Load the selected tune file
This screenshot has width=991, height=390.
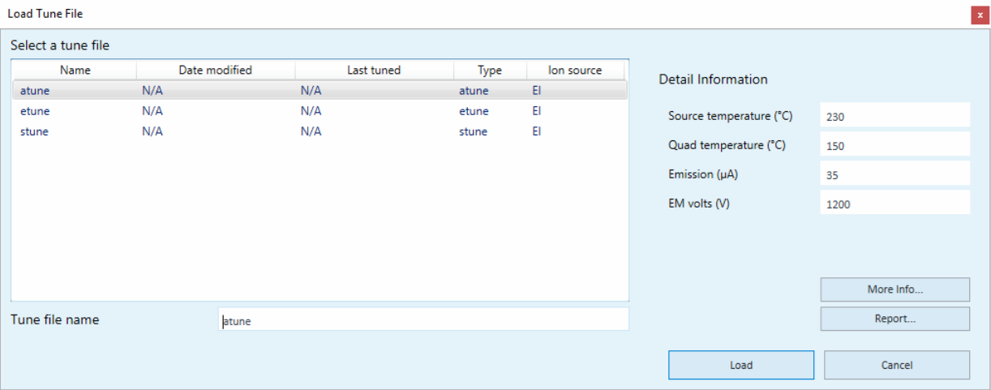pyautogui.click(x=741, y=365)
